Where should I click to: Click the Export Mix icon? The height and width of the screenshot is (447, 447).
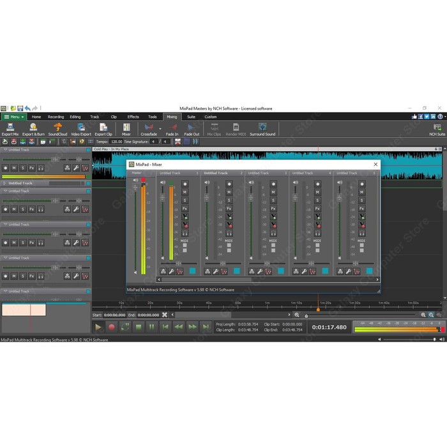tap(10, 129)
